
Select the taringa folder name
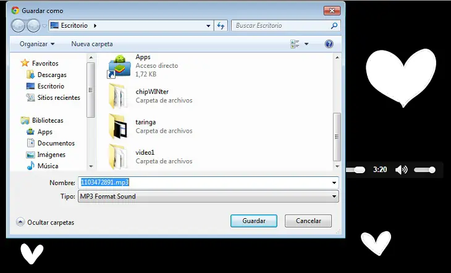pos(146,122)
